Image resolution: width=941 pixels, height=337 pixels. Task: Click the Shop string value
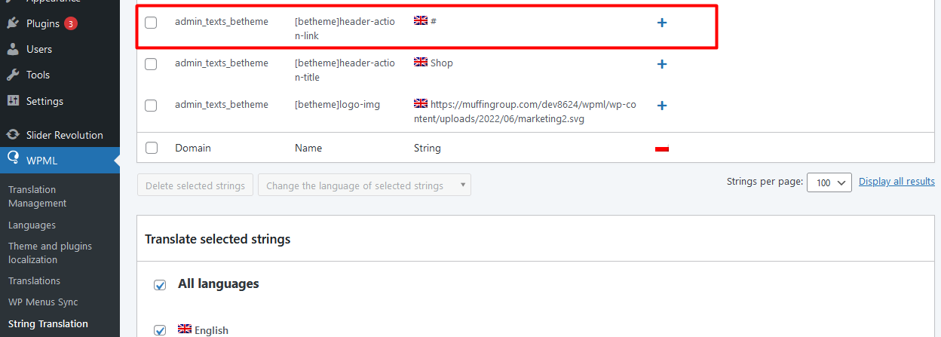442,63
